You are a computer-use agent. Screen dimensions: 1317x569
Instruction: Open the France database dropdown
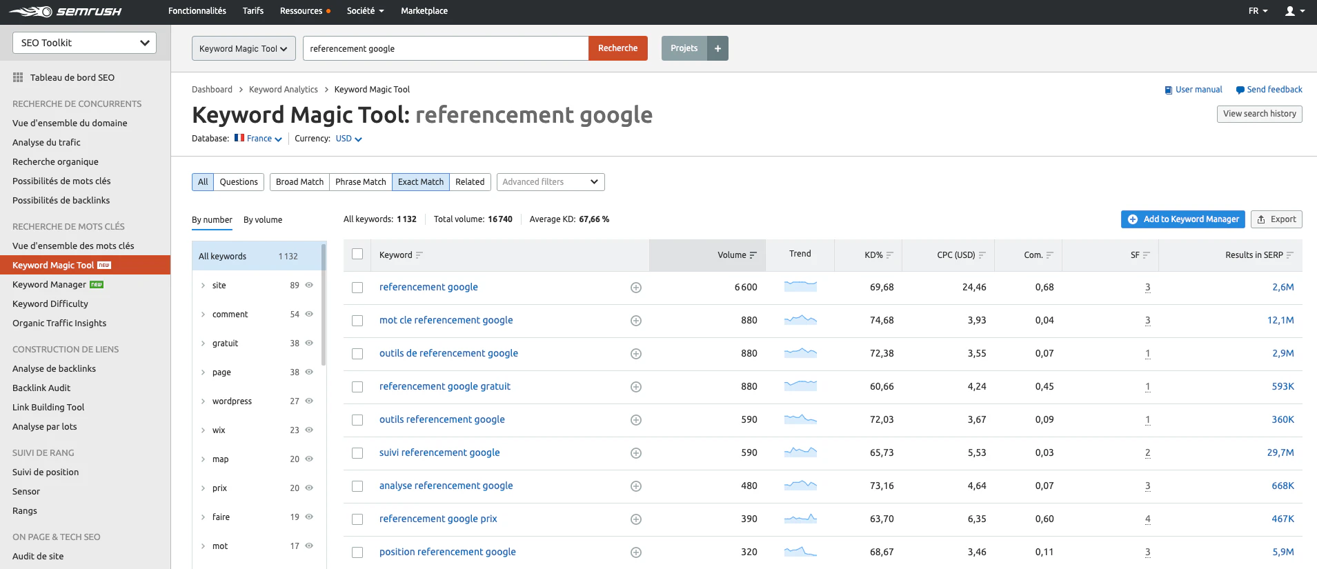[264, 139]
